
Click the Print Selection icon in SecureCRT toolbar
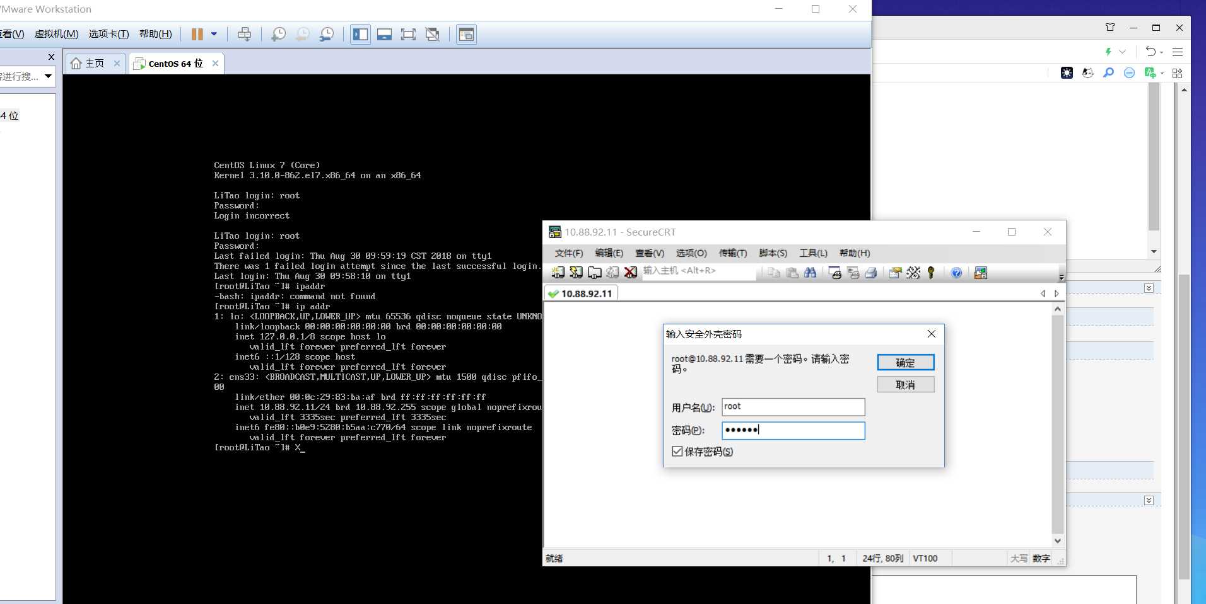point(853,273)
